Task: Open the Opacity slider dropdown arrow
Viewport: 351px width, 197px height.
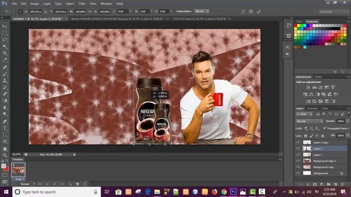Action: [348, 121]
